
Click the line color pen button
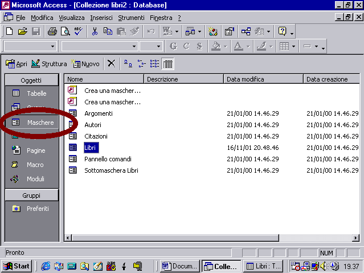point(261,47)
